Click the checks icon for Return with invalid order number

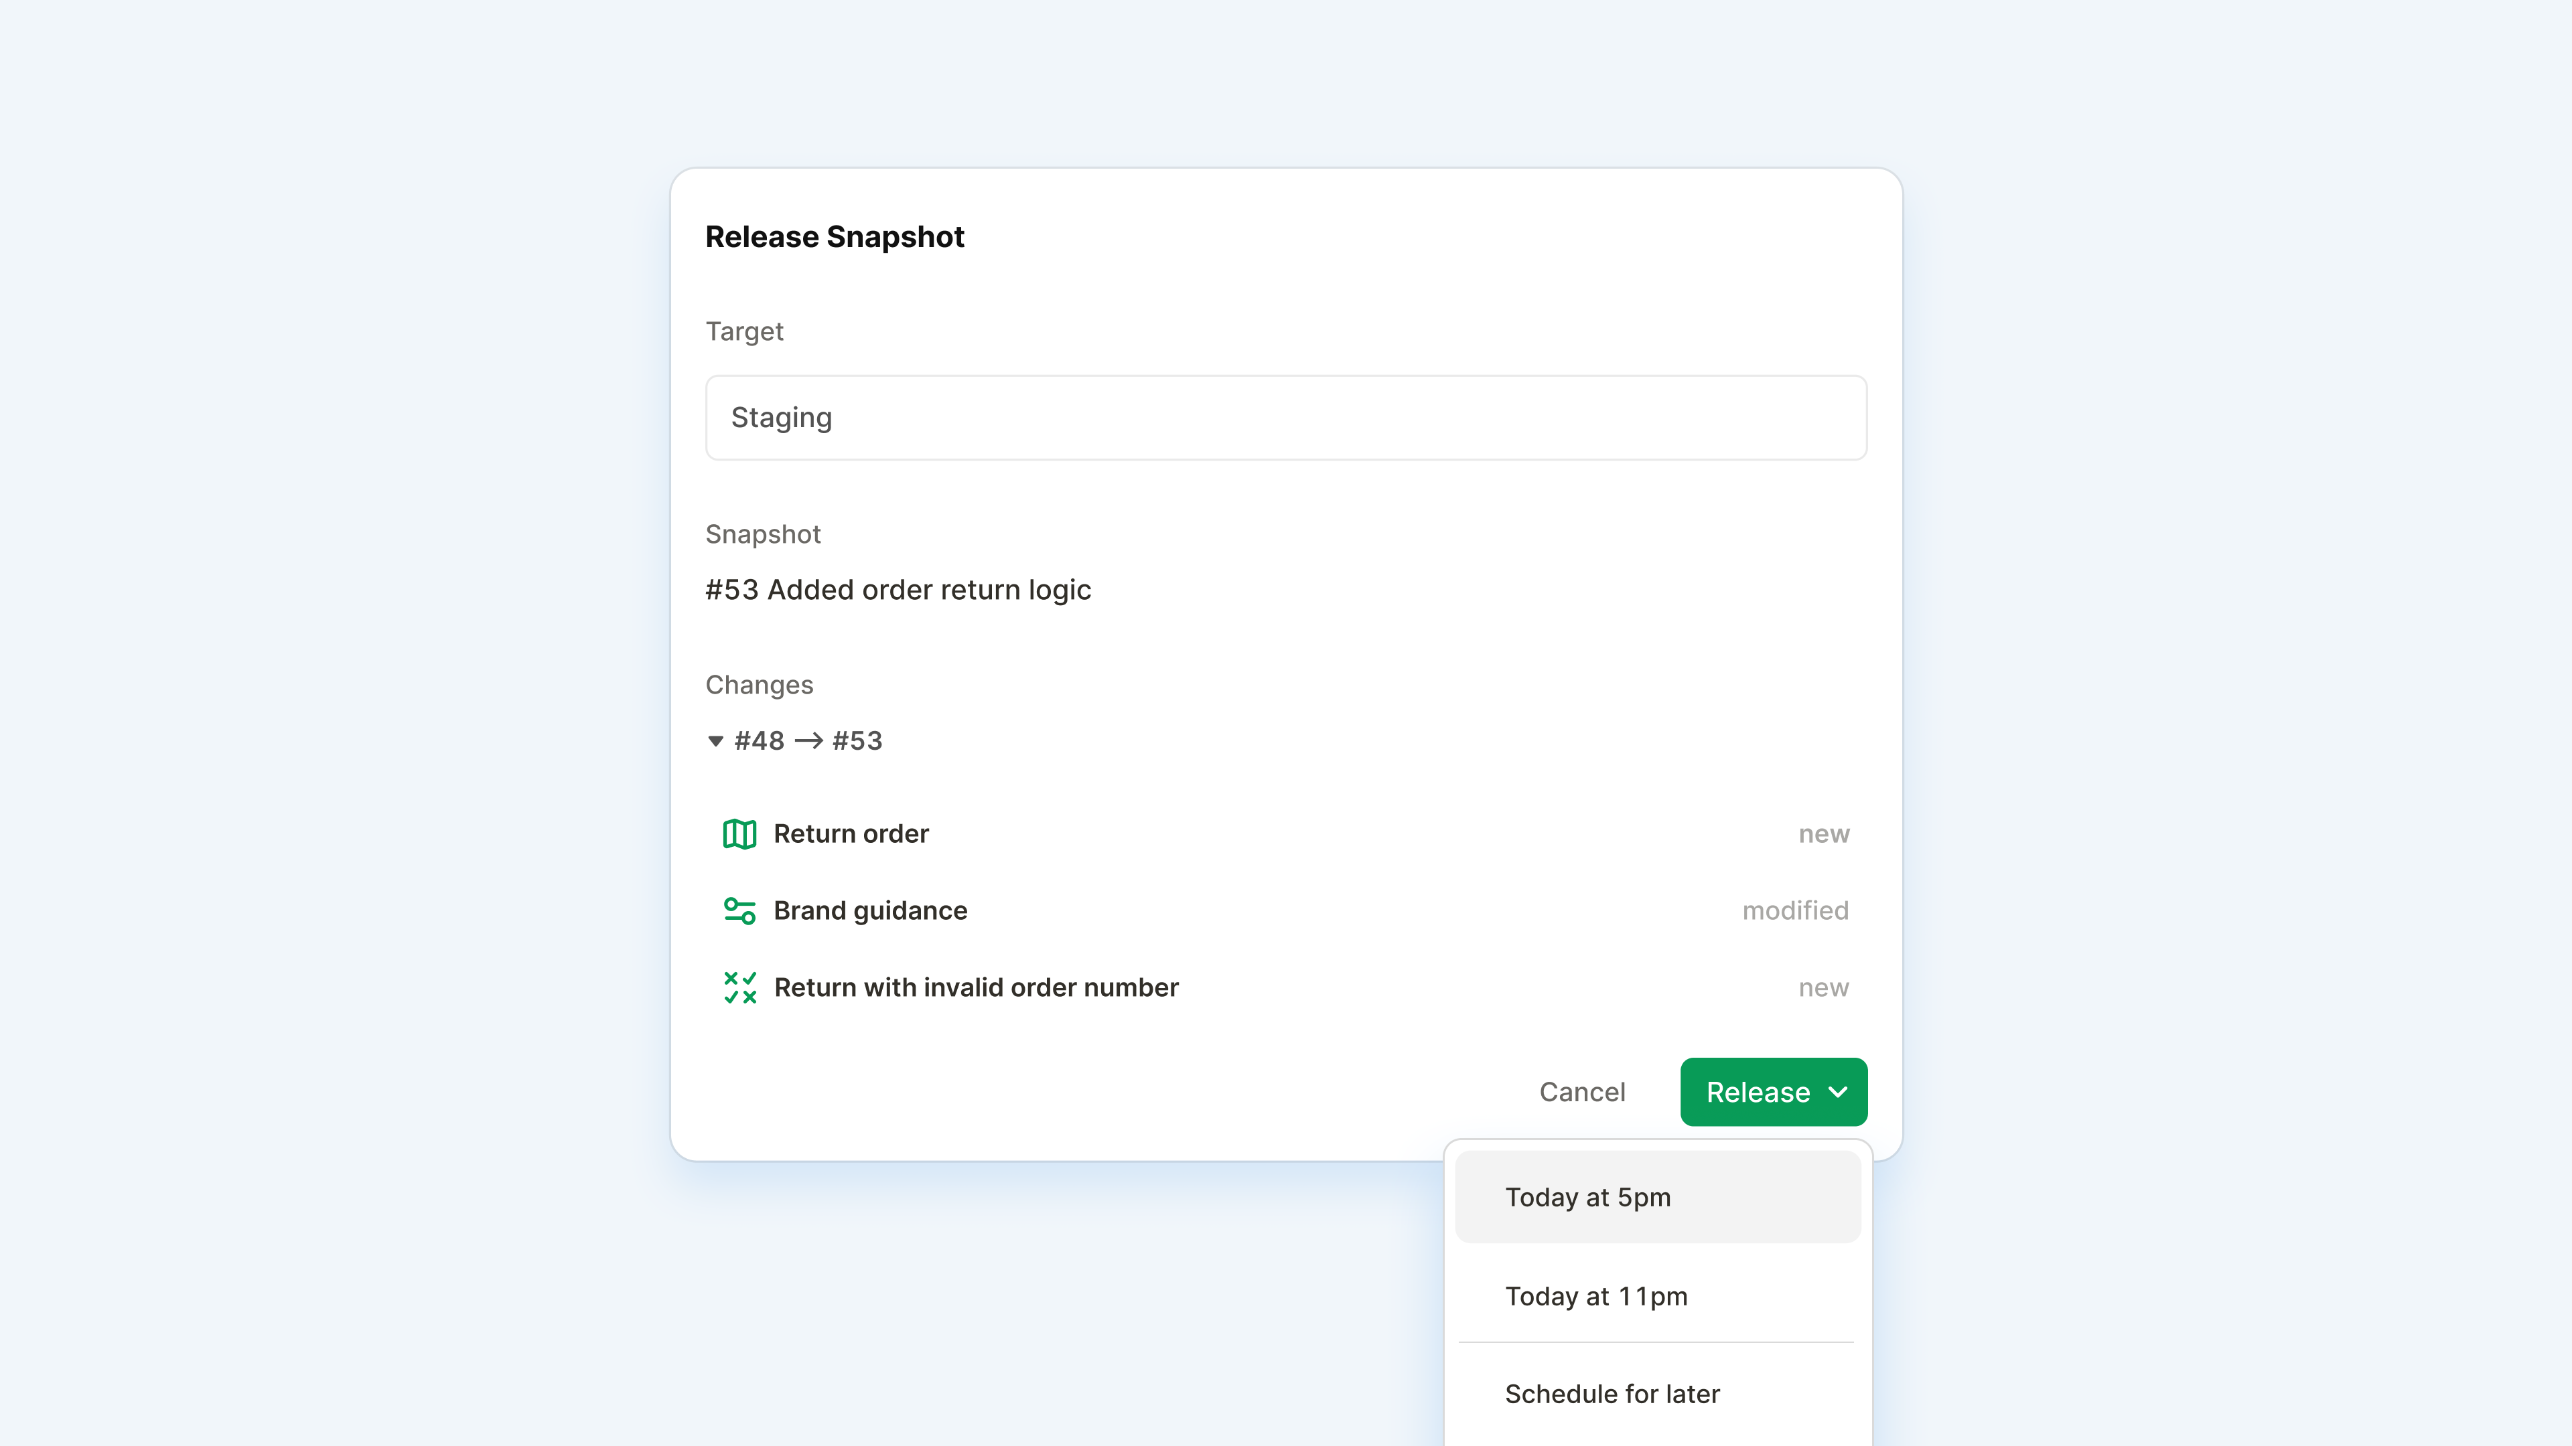(740, 987)
